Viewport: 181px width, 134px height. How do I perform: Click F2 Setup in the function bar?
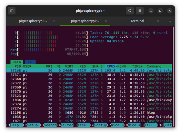[x=31, y=125]
